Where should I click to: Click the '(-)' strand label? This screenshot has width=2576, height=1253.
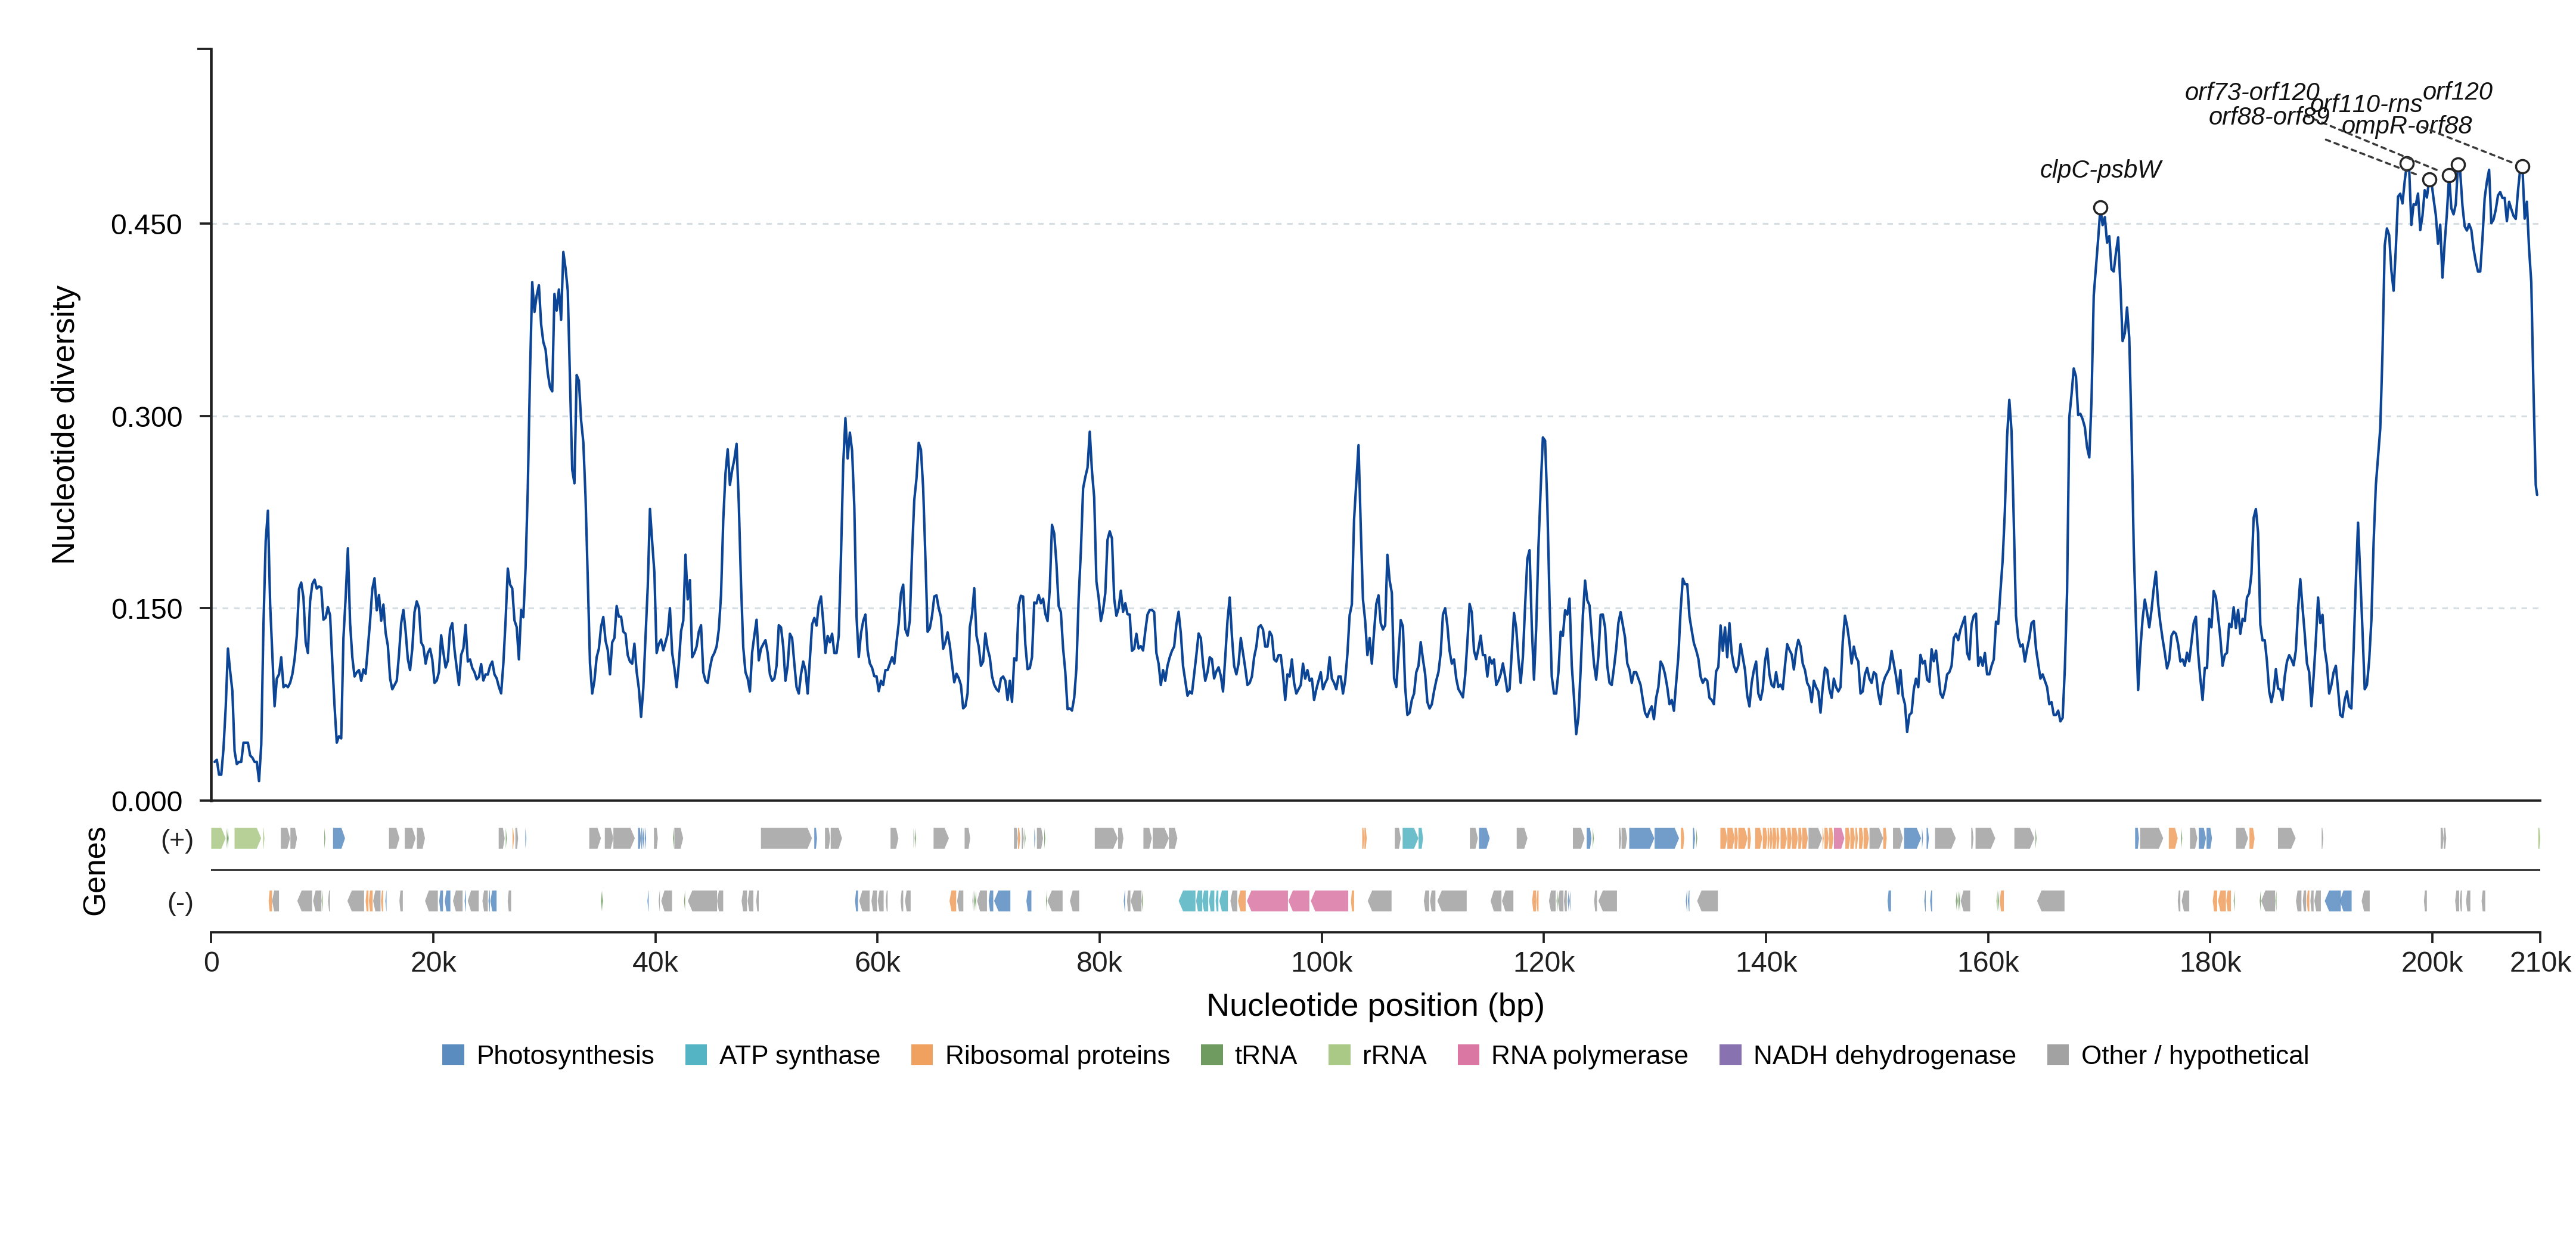point(180,903)
